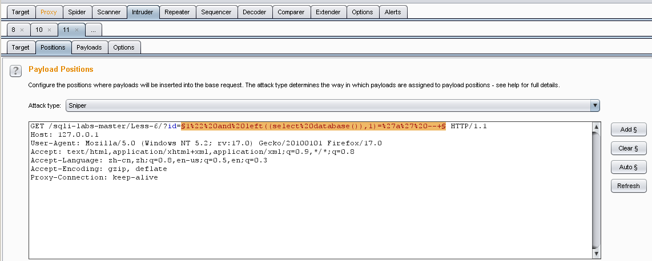Viewport: 652px width, 261px height.
Task: Select the Intruder tab
Action: pos(143,12)
